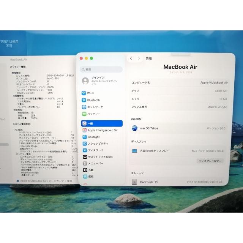Open the 外観 appearance icon

click(85, 170)
